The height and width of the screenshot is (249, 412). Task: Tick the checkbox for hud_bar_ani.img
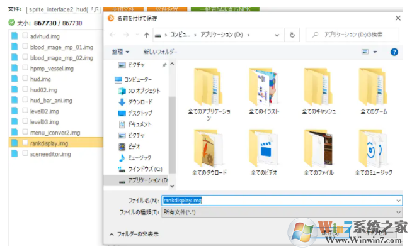tap(25, 100)
